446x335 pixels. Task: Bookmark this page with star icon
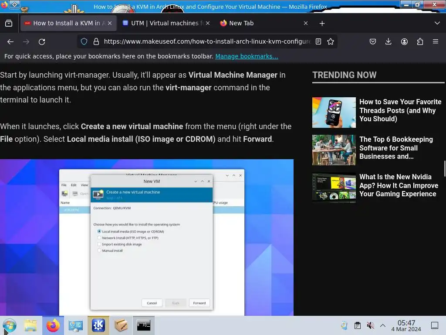click(331, 41)
